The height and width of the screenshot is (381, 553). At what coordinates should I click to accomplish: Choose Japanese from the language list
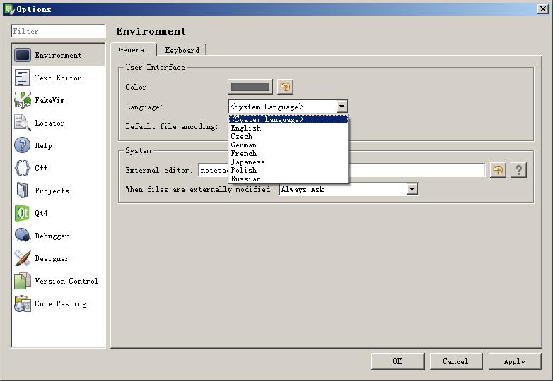248,162
